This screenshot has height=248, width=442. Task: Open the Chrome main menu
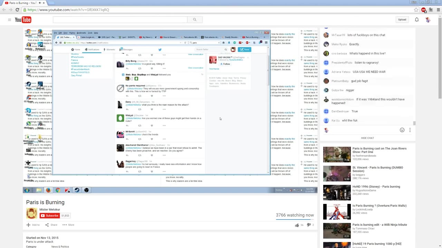438,10
